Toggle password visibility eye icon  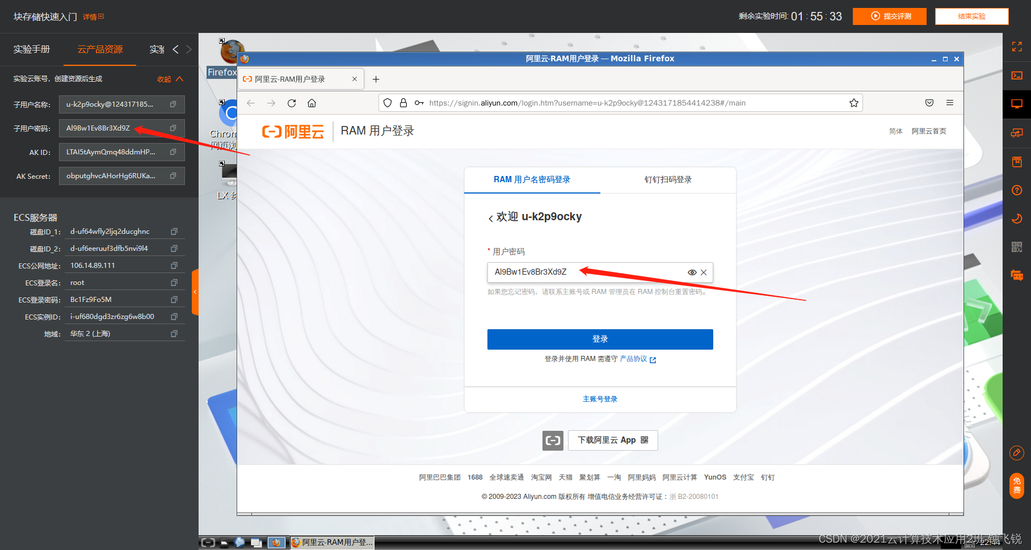pyautogui.click(x=692, y=272)
